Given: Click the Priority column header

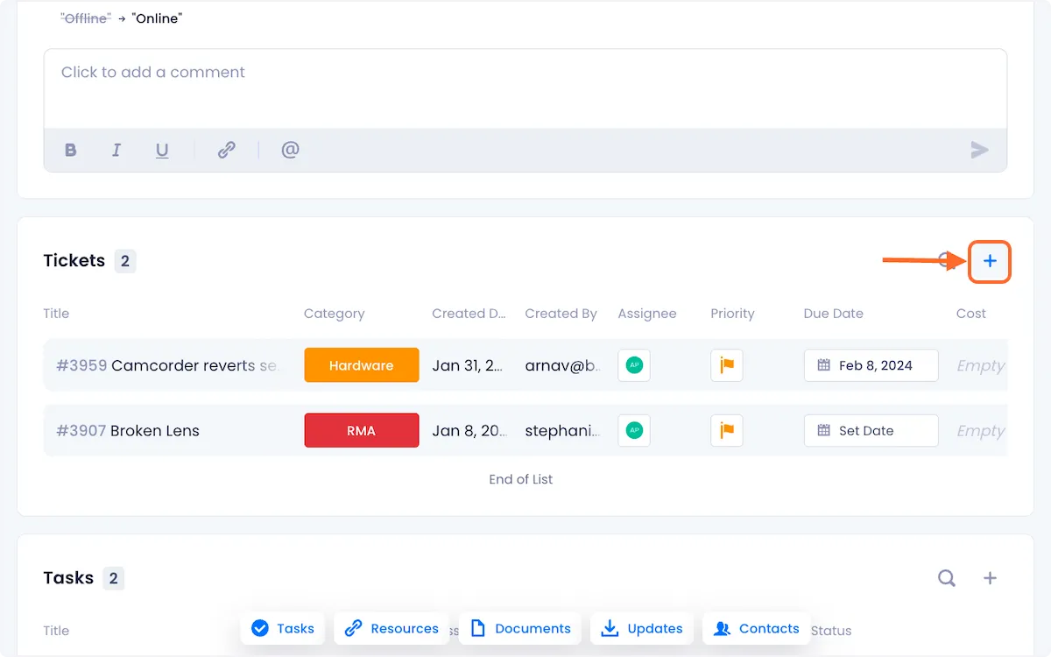Looking at the screenshot, I should [732, 314].
